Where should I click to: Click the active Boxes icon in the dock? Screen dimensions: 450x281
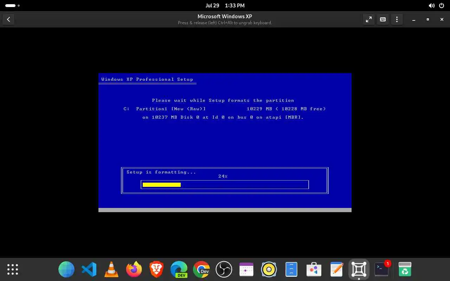359,269
